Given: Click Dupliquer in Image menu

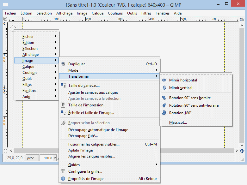Looking at the screenshot, I should (x=109, y=64).
